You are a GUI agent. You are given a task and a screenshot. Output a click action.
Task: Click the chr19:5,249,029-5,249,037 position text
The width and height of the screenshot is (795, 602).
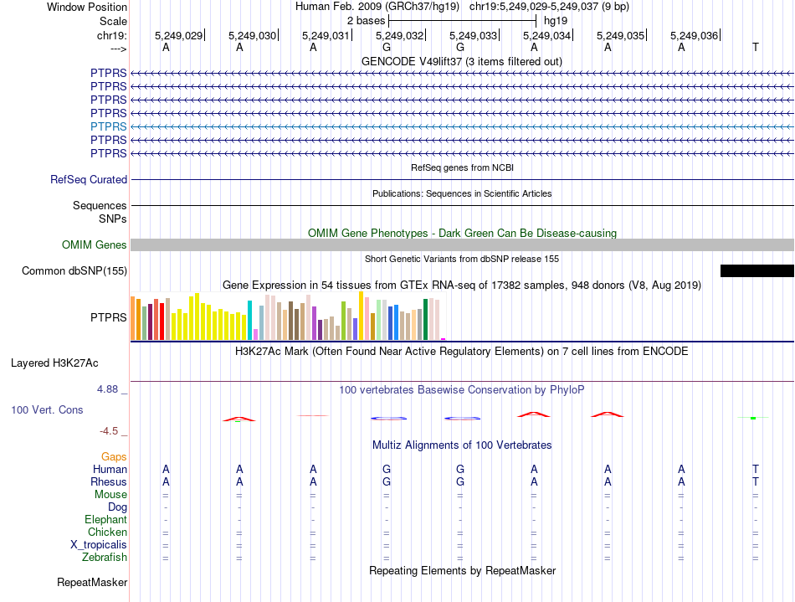tap(549, 7)
